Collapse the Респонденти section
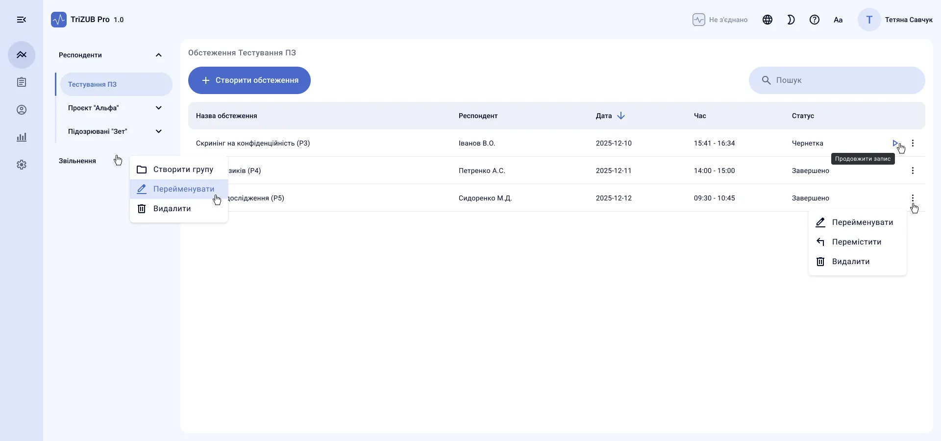The image size is (941, 441). coord(159,55)
